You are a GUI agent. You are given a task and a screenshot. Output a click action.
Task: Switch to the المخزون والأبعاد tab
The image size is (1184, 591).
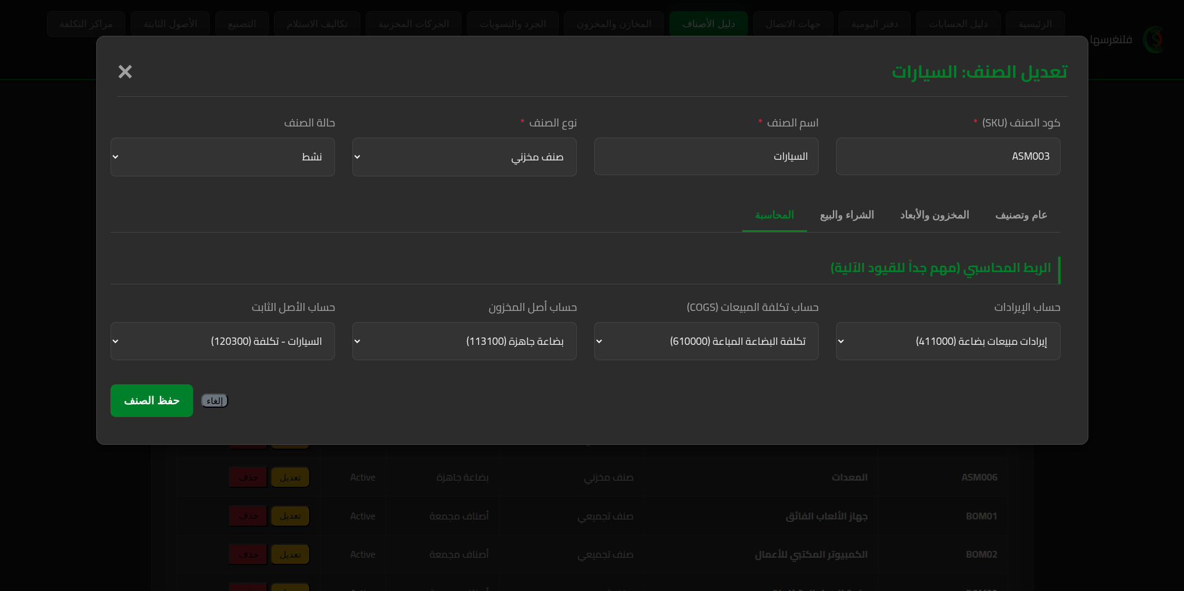pyautogui.click(x=934, y=215)
